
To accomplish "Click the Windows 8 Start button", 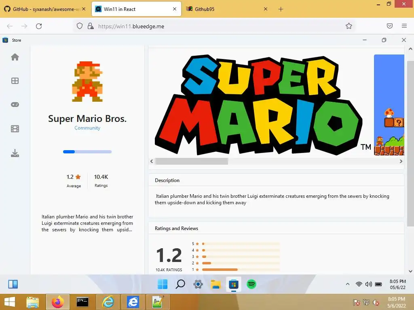I will pyautogui.click(x=10, y=302).
